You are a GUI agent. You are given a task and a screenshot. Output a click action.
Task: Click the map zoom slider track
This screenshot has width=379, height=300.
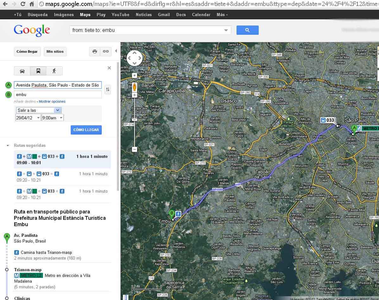point(135,133)
